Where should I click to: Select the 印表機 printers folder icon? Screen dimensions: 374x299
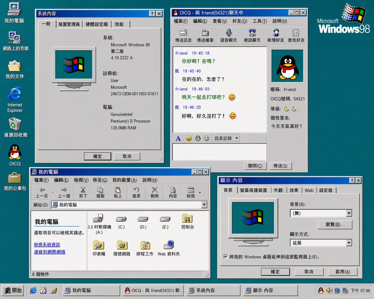coord(99,248)
